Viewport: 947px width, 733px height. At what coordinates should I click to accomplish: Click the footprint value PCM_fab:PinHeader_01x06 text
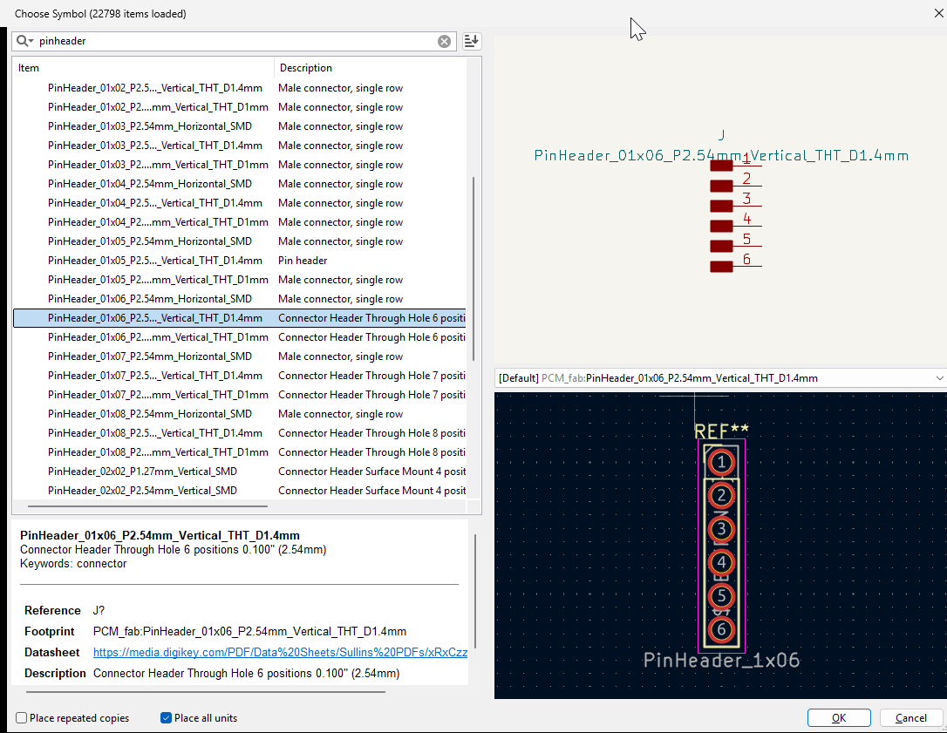pos(249,632)
